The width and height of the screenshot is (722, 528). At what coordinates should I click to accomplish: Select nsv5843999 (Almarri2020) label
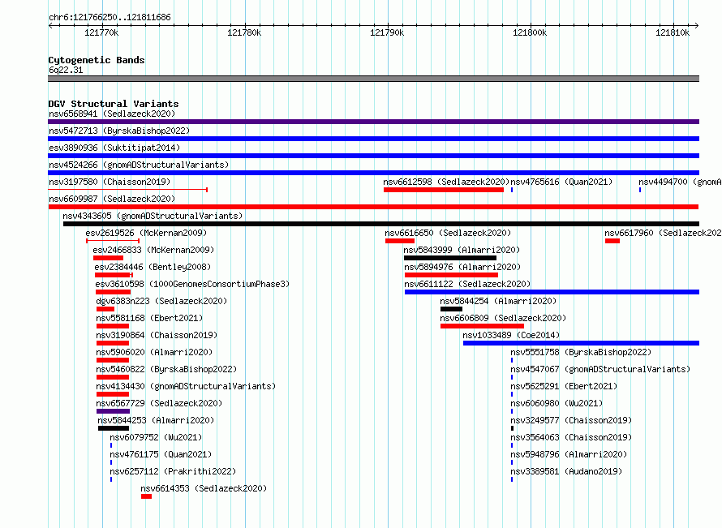(x=462, y=250)
